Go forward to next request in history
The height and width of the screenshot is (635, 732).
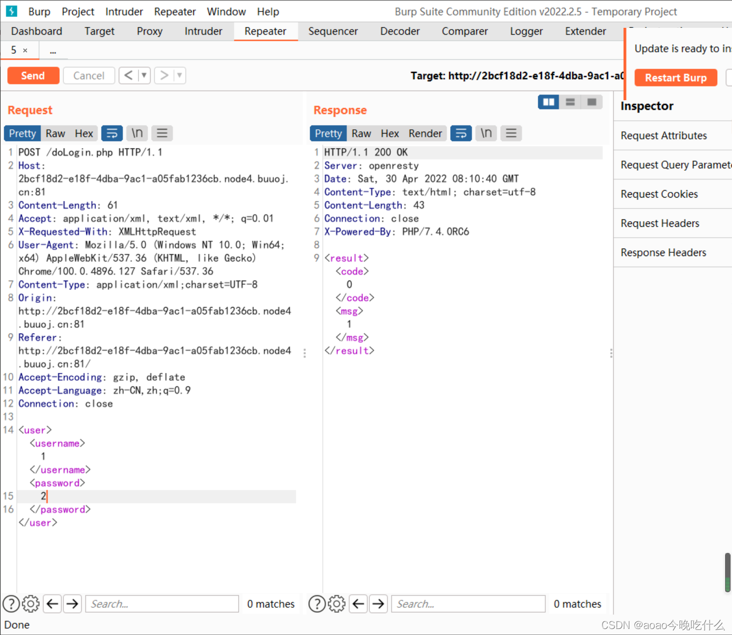click(x=164, y=75)
